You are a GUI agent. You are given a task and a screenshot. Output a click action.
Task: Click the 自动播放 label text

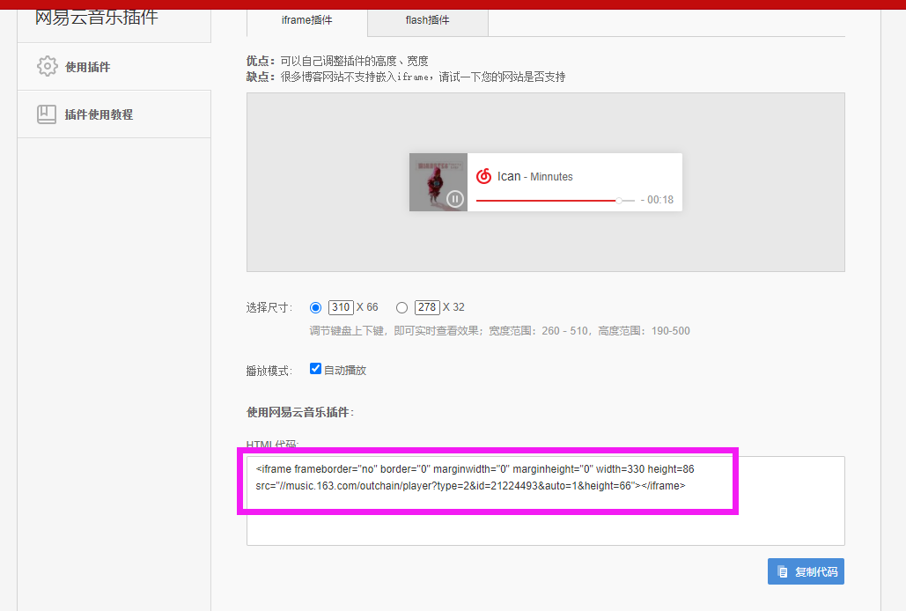point(345,370)
